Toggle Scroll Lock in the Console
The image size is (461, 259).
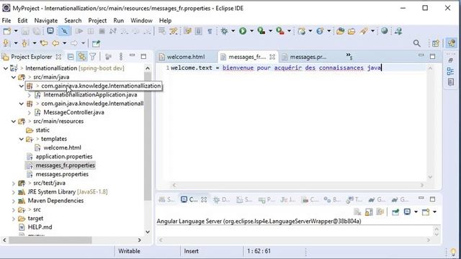[x=369, y=212]
